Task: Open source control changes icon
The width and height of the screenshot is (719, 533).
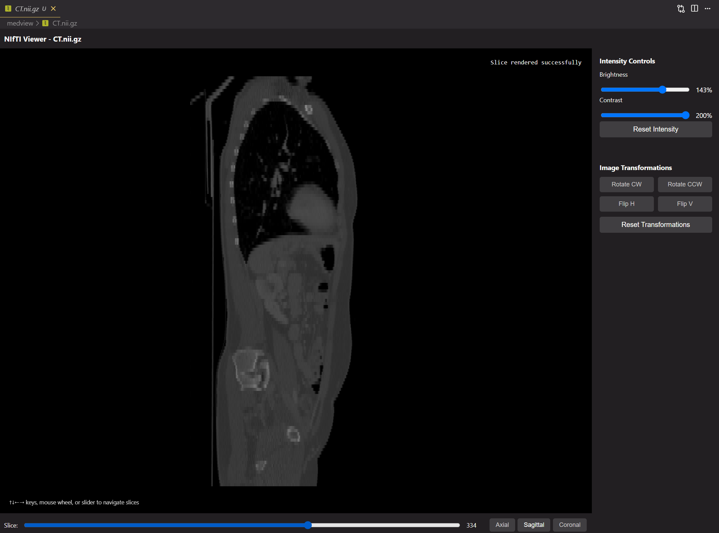Action: (681, 9)
